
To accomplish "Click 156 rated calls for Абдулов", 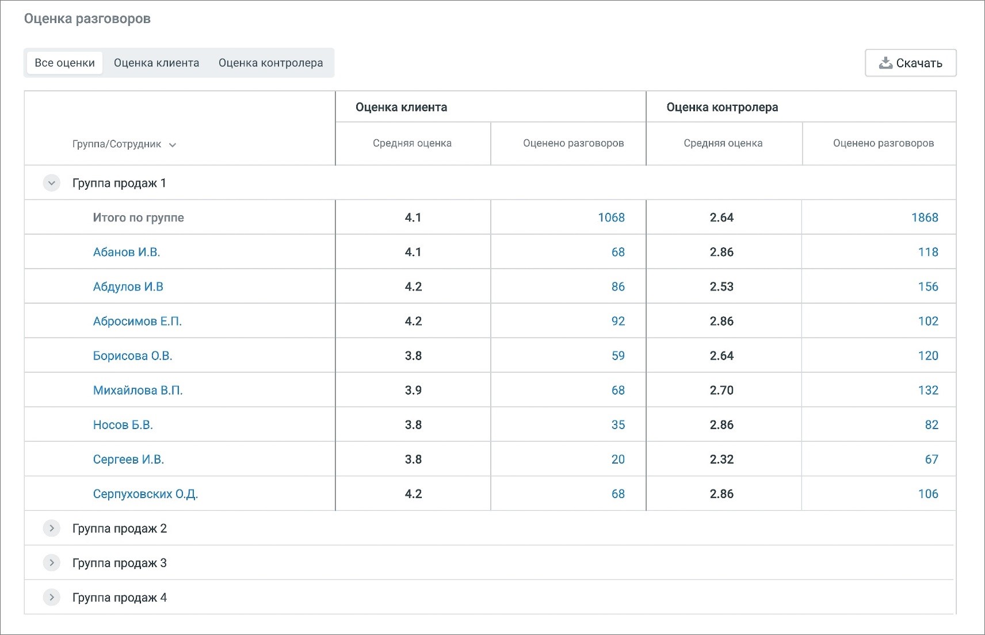I will [x=928, y=286].
